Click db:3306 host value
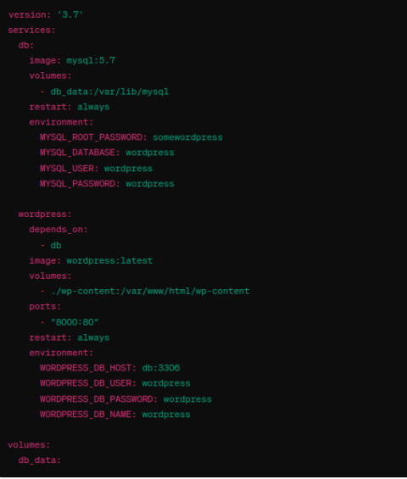Screen dimensions: 407x479 [161, 368]
